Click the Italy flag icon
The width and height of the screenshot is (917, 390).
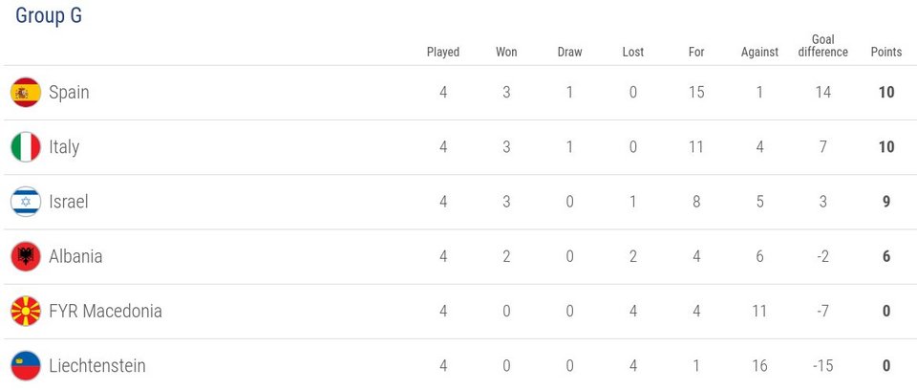(26, 147)
